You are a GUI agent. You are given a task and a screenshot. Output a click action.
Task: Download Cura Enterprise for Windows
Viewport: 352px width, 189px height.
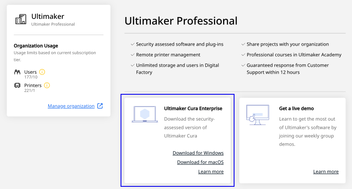tap(198, 153)
